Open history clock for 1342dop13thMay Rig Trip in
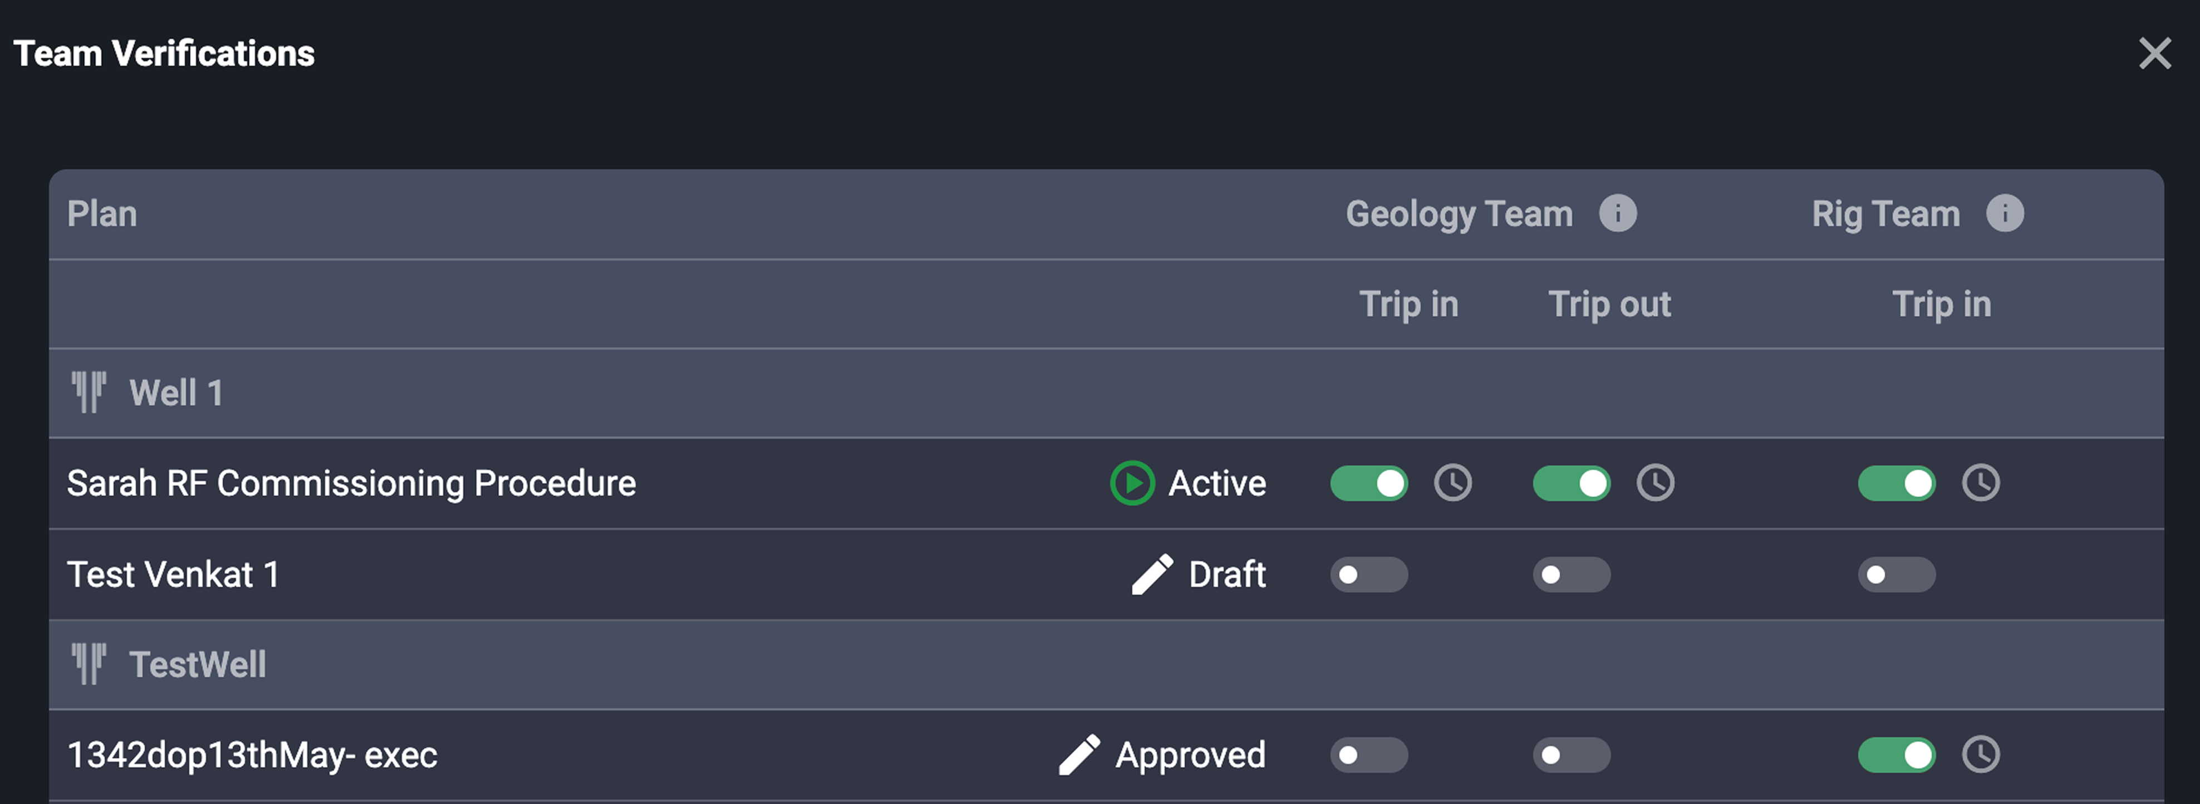This screenshot has height=804, width=2200. (1981, 754)
